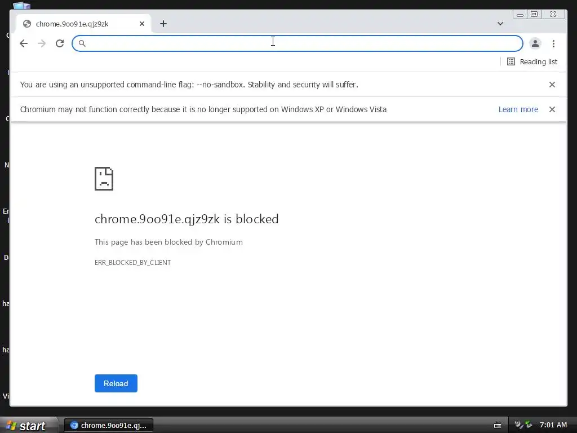Click 'This page has been blocked by Chromium'
577x433 pixels.
(x=168, y=242)
